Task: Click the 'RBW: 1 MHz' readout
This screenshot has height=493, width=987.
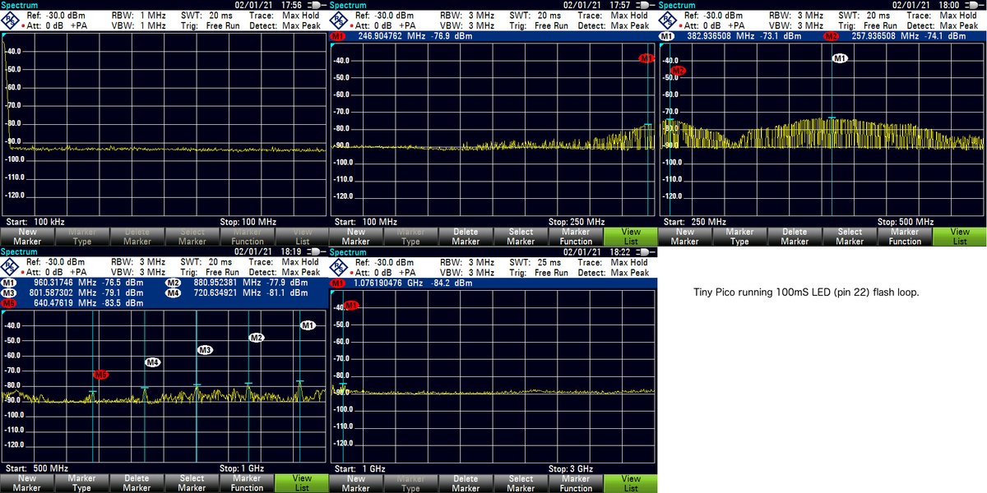Action: 138,16
